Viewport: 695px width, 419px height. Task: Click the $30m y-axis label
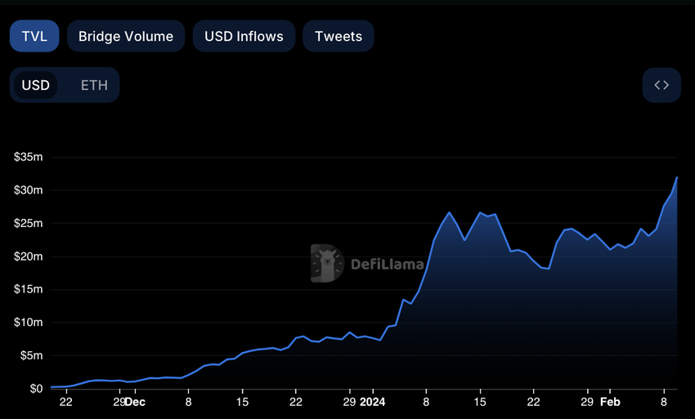29,190
